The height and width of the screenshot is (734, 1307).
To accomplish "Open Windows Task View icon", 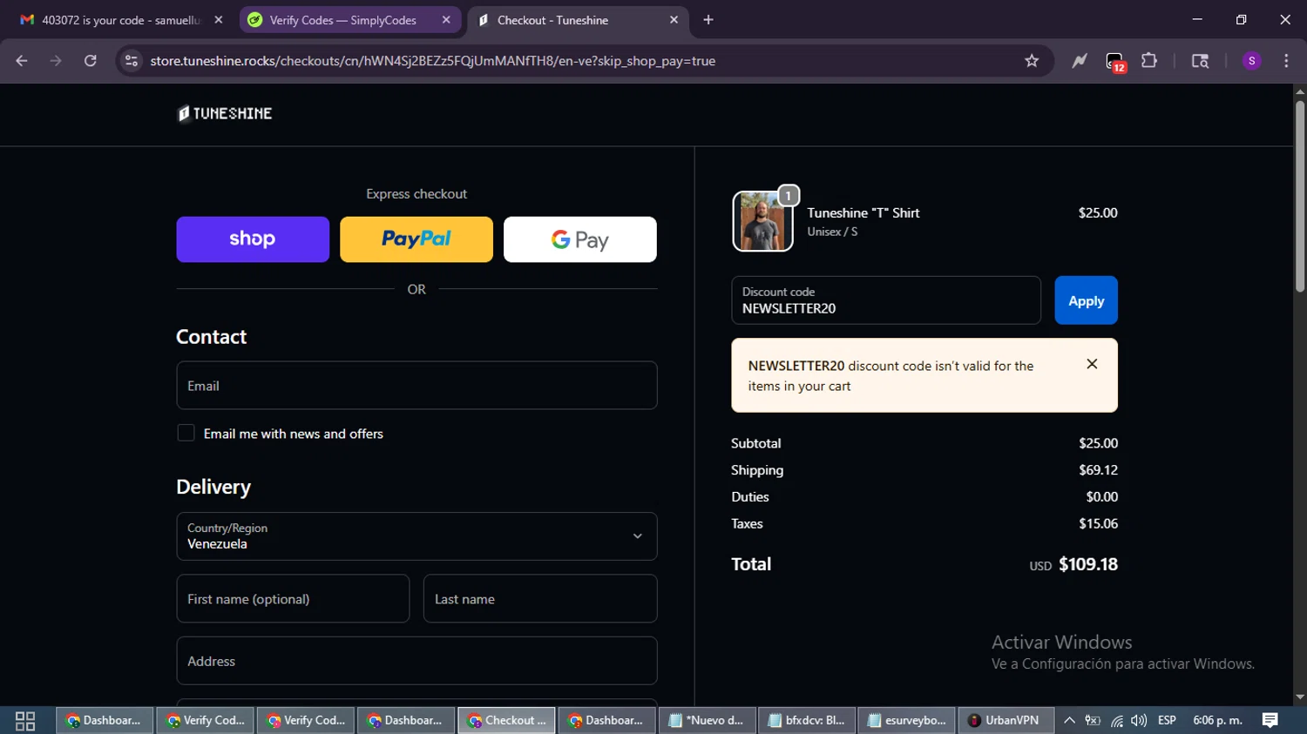I will (25, 720).
